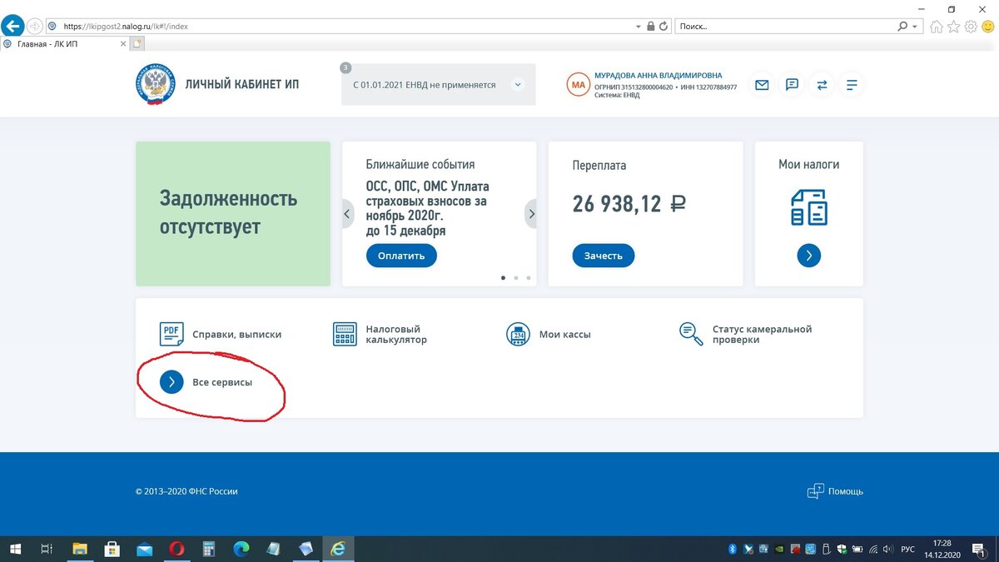Screen dimensions: 999x562
Task: Open Все сервисы via the circled arrow
Action: tap(171, 381)
